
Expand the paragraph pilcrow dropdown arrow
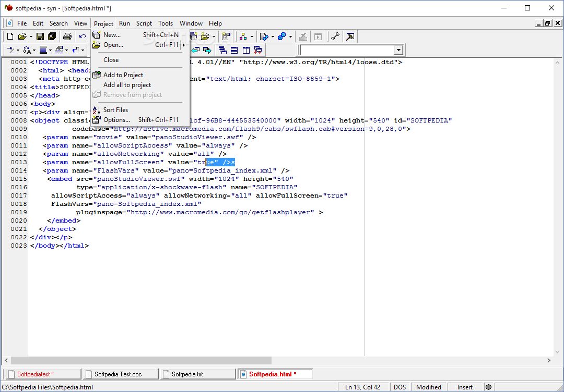tap(83, 50)
